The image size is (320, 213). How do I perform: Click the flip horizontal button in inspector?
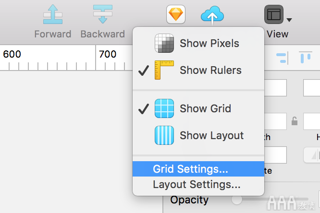pos(312,155)
